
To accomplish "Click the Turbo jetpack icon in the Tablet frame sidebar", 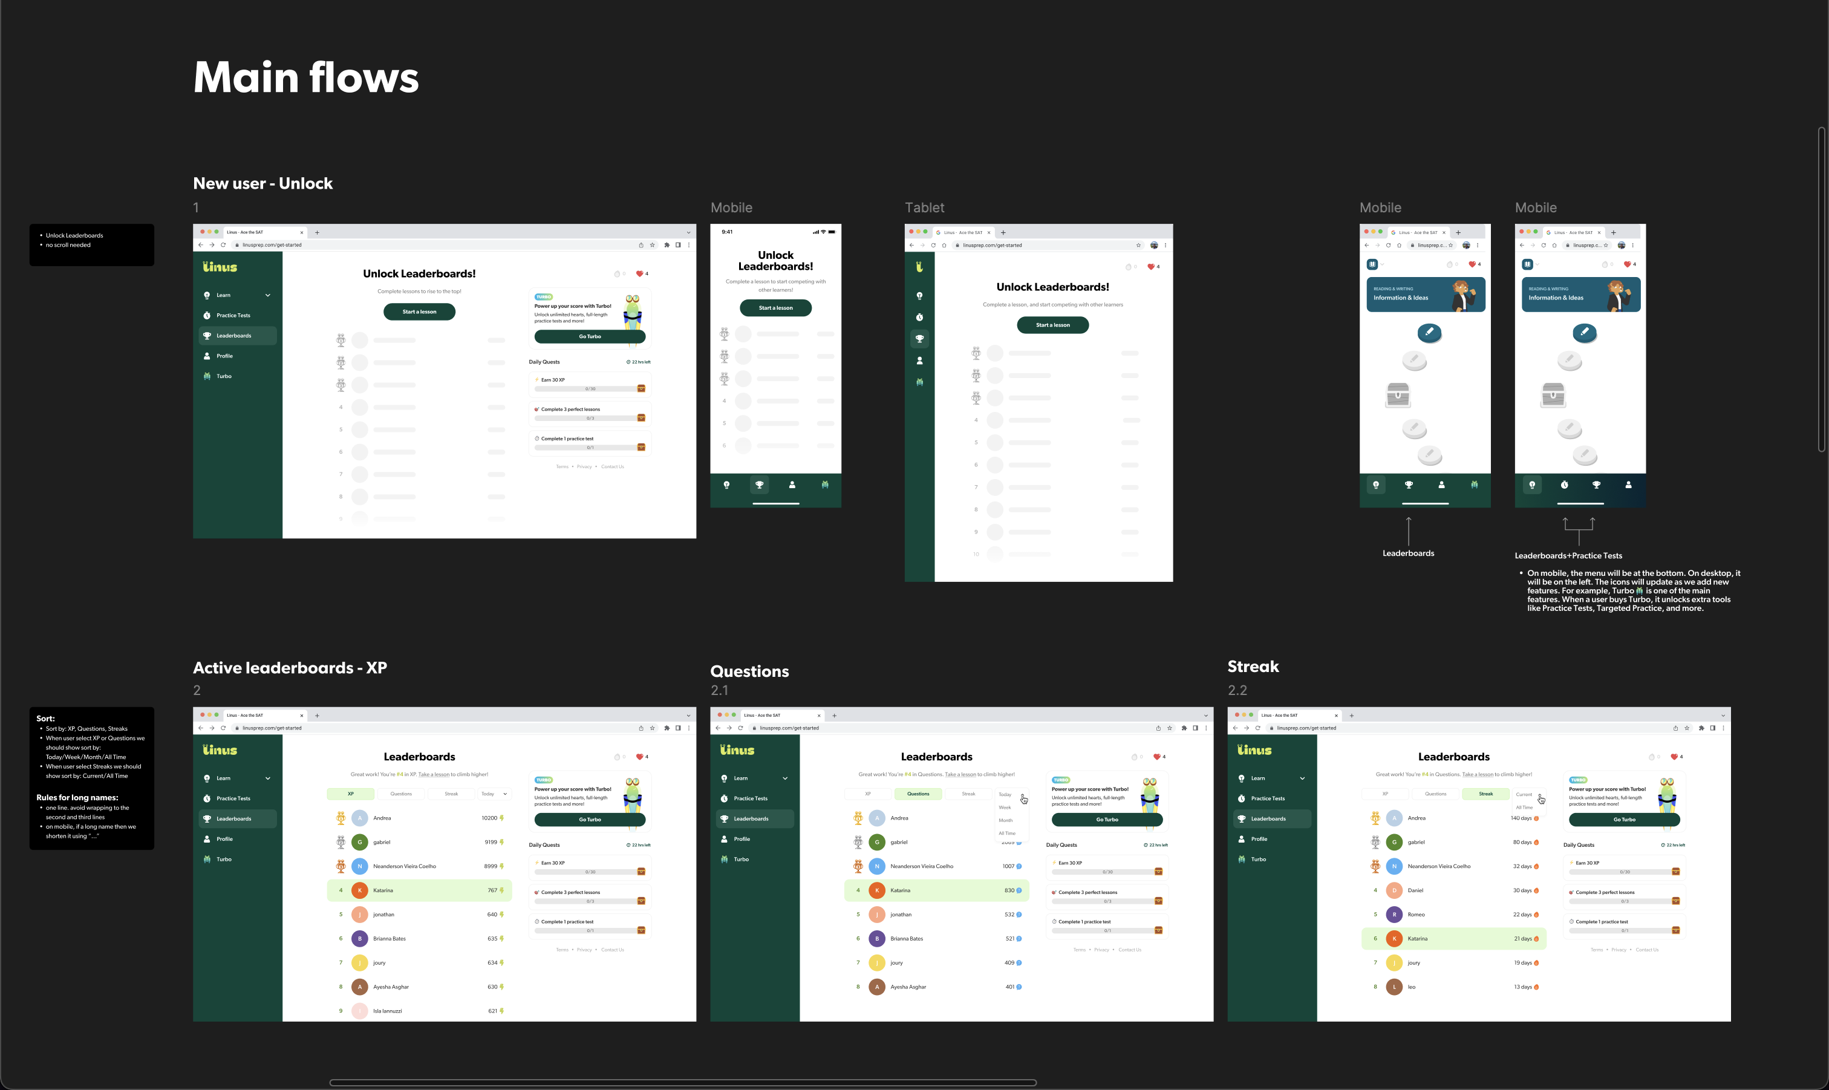I will [x=919, y=382].
